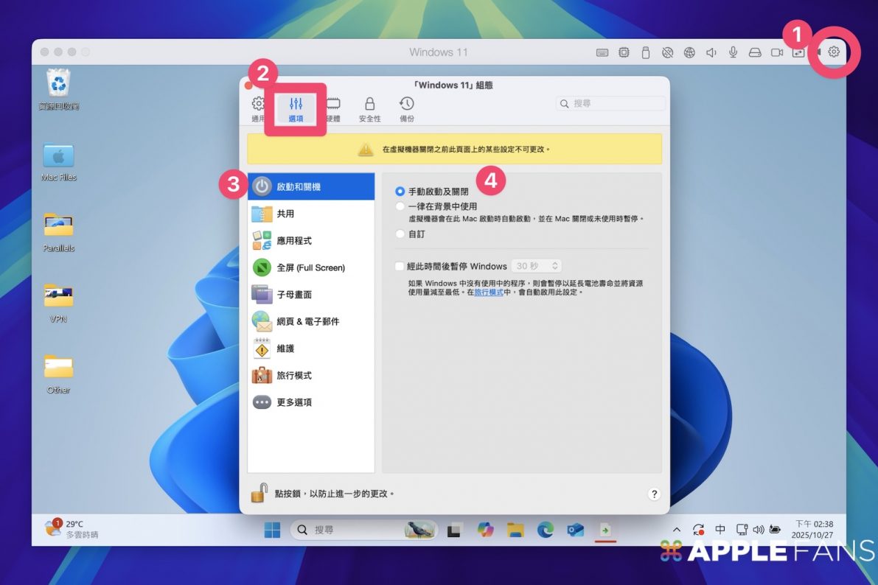Switch to the 備份 tab
878x585 pixels.
[406, 109]
